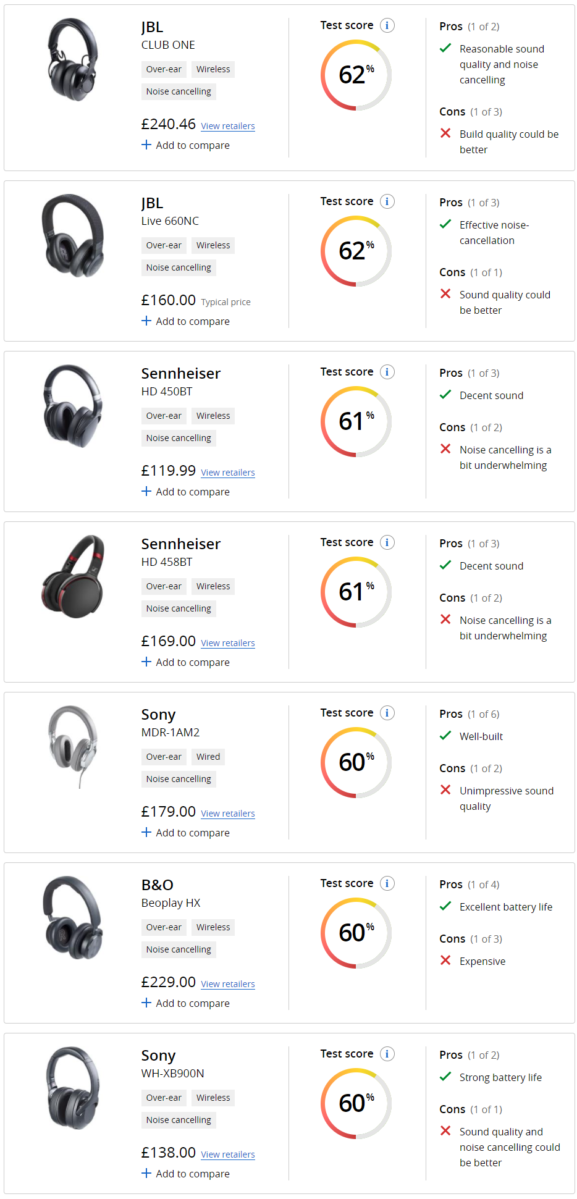Viewport: 577px width, 1199px height.
Task: Add Sennheiser HD 450BT to compare
Action: tap(185, 492)
